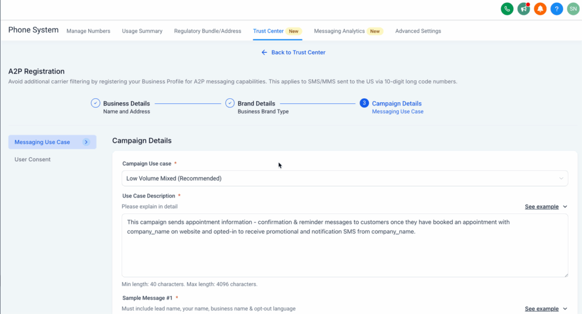Click inside the Use Case Description text area
The image size is (582, 314).
tap(345, 245)
